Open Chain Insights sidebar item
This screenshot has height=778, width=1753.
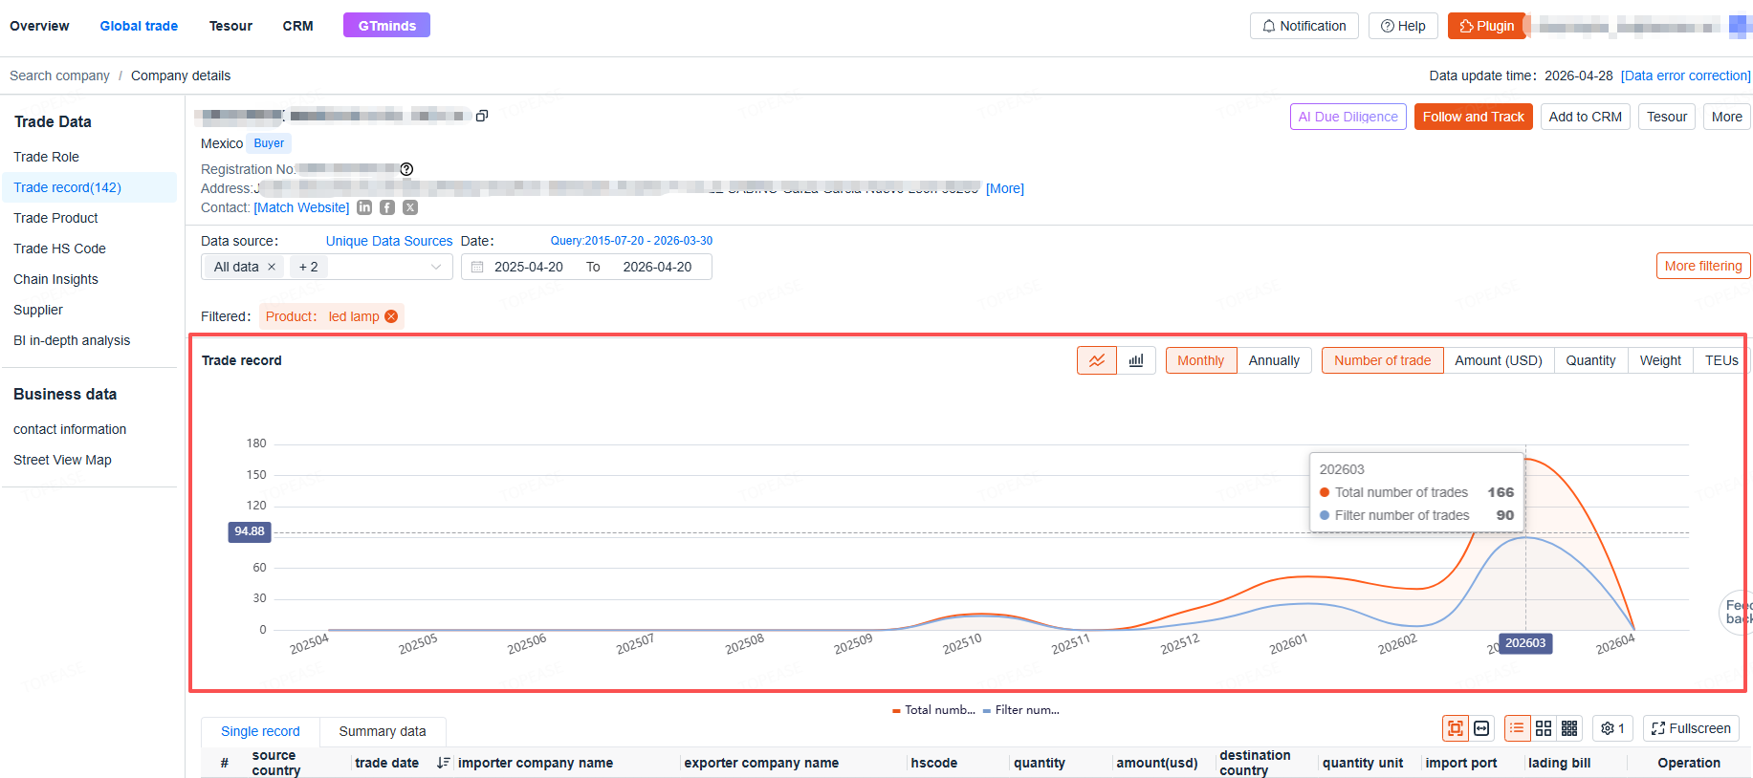tap(55, 279)
